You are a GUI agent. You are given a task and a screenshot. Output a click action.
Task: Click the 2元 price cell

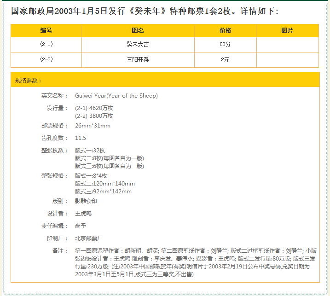click(226, 59)
